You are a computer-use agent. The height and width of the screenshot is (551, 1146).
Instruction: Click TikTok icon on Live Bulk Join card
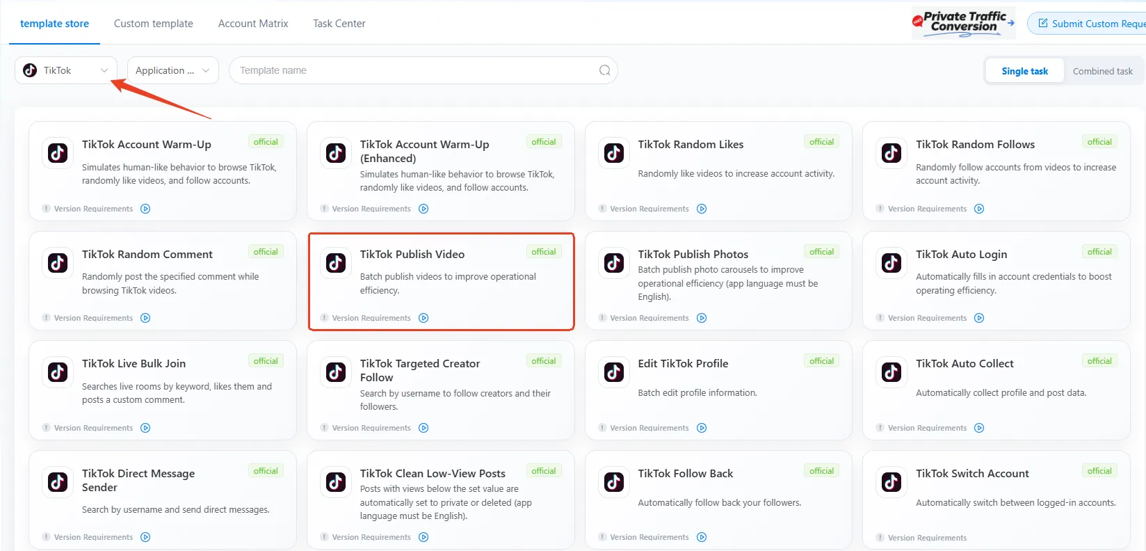click(x=58, y=372)
